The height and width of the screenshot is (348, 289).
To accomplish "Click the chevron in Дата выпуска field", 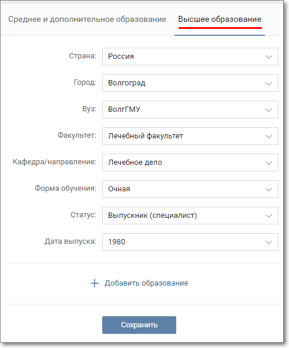I will [268, 243].
